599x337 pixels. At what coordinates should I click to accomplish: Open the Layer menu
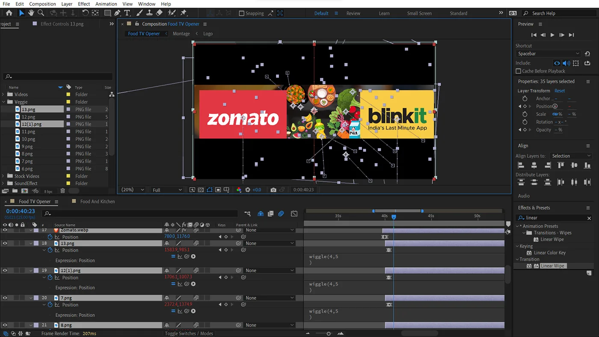click(67, 4)
